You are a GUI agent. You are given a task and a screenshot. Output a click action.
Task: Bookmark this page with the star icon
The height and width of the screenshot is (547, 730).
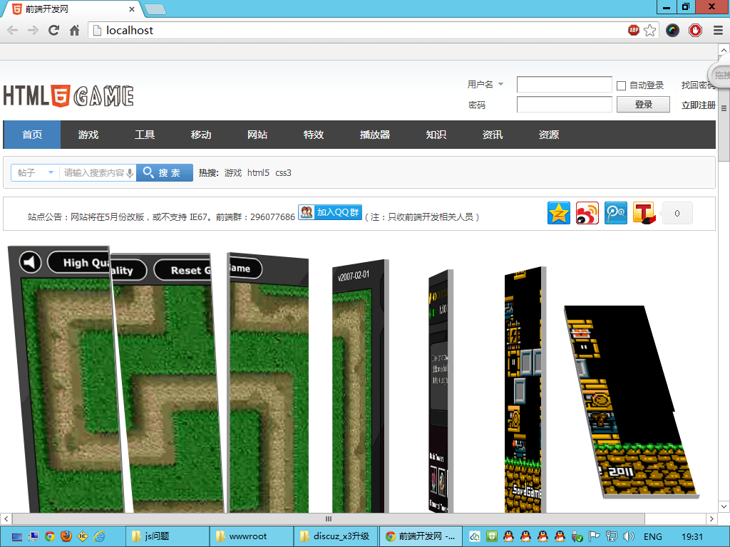pyautogui.click(x=650, y=31)
